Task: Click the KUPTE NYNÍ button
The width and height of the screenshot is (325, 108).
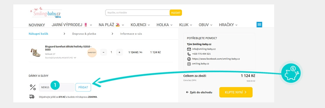Action: click(x=236, y=92)
